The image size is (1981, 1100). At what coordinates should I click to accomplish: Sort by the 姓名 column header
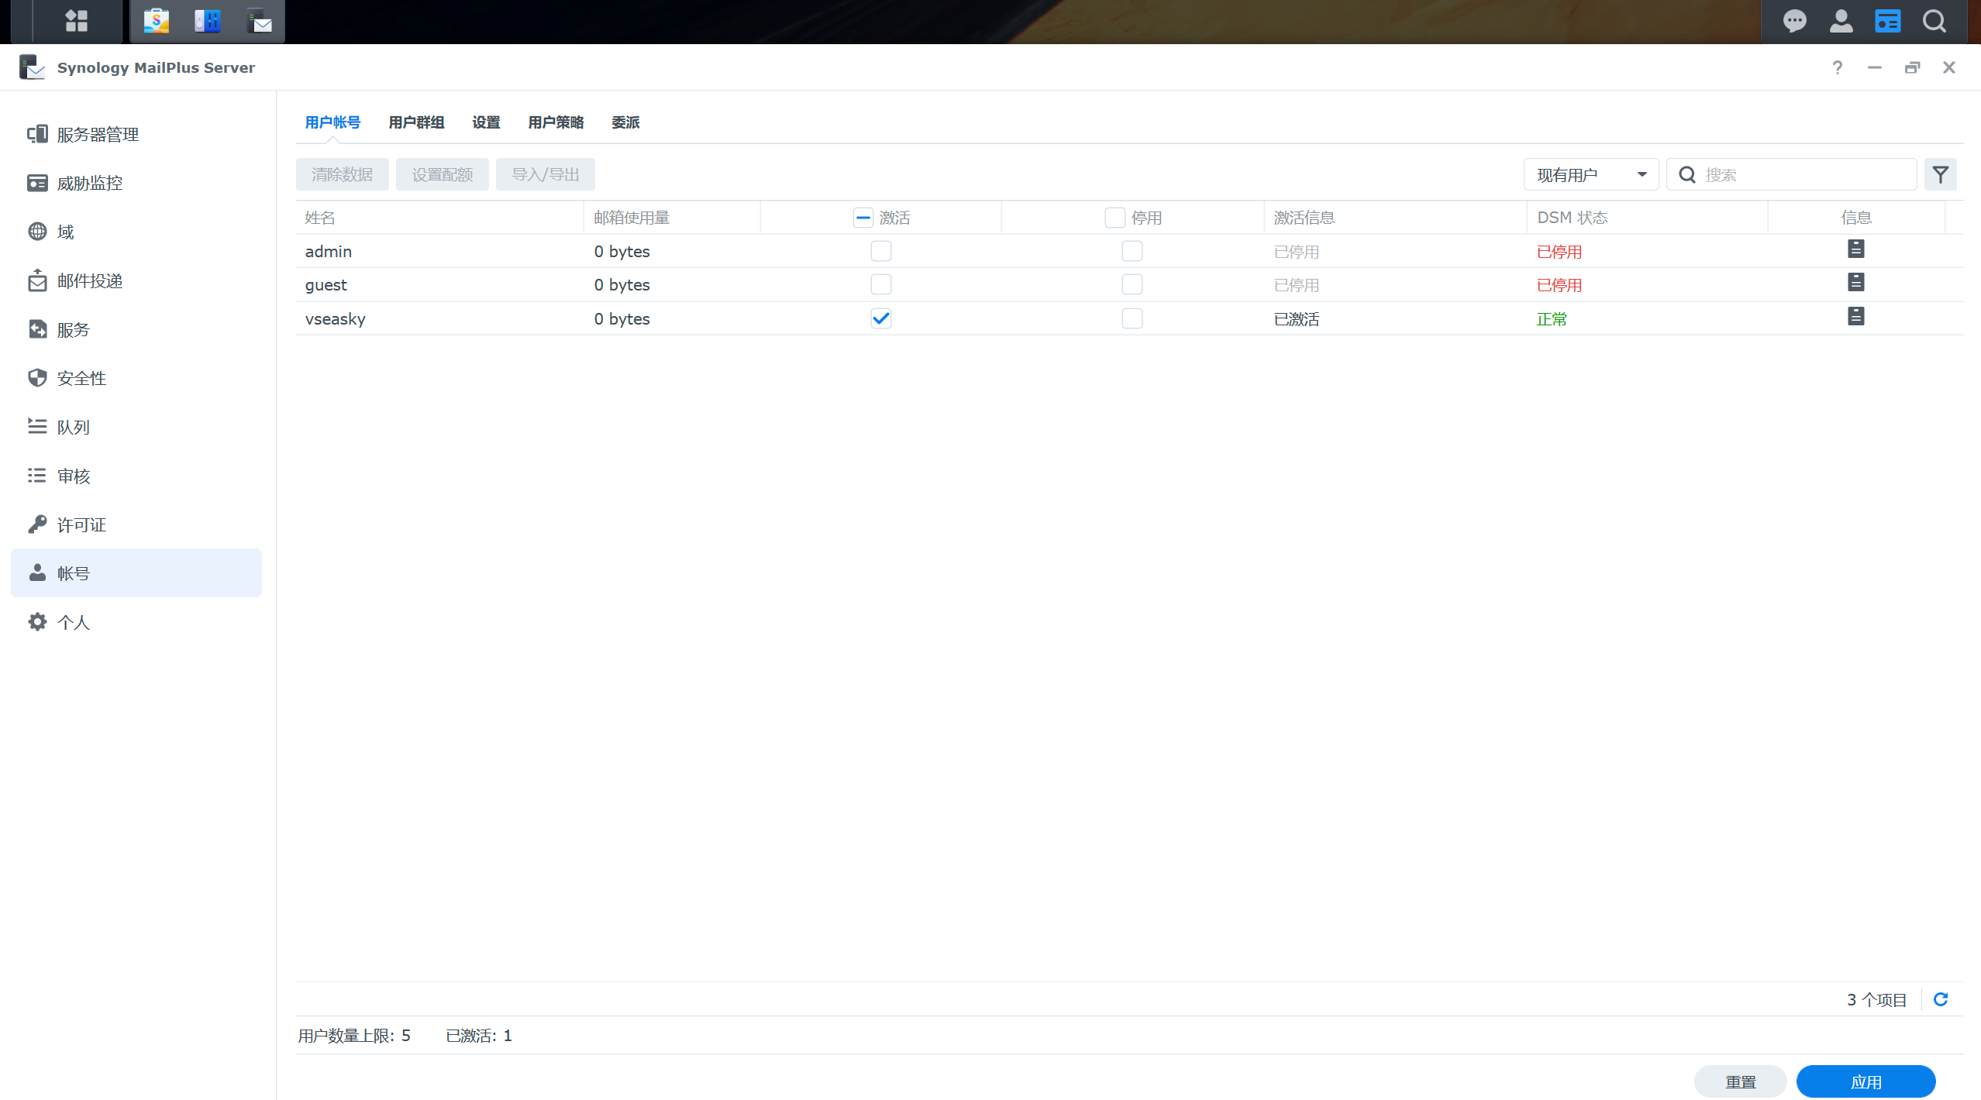click(439, 218)
